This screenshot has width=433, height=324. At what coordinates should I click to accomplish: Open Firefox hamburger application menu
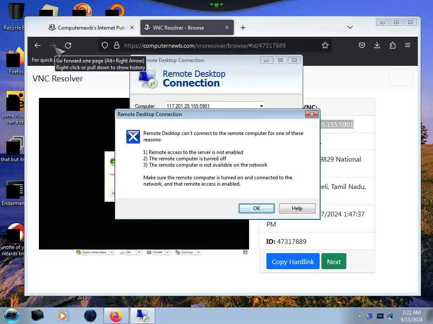408,45
